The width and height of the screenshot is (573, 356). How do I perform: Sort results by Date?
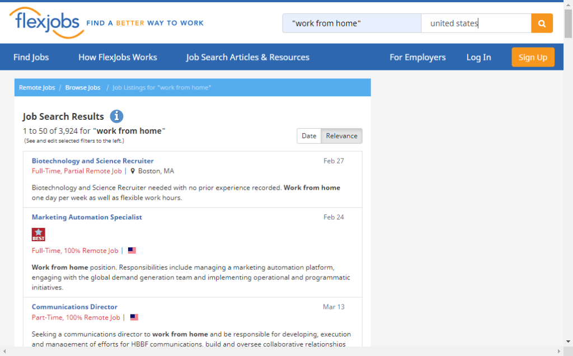pyautogui.click(x=309, y=136)
